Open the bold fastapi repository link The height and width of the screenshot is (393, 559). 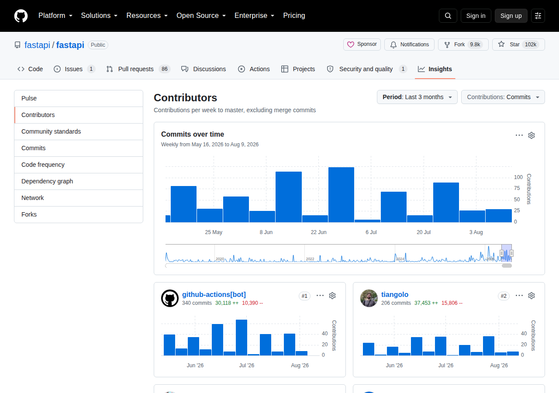70,45
